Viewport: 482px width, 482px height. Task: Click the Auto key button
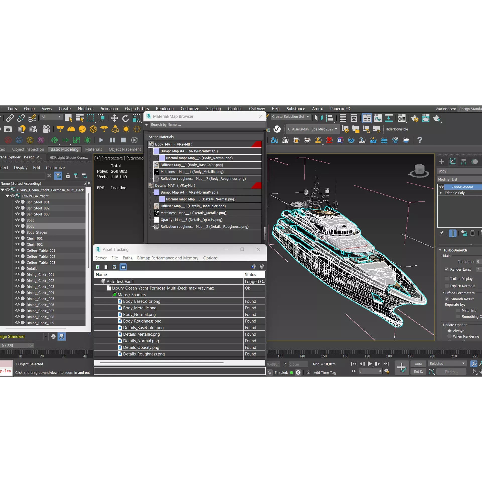point(418,364)
